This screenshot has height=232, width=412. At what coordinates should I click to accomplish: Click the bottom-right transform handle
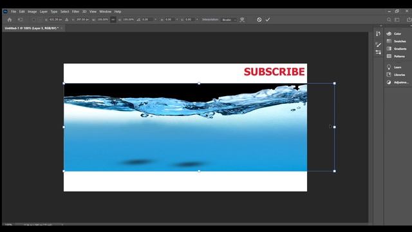(x=335, y=171)
